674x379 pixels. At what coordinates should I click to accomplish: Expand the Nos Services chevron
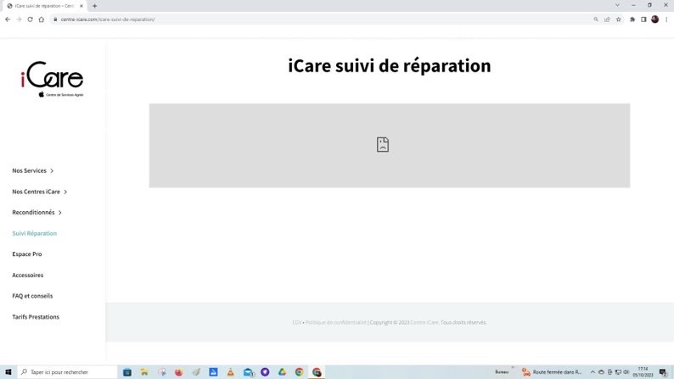pos(52,170)
